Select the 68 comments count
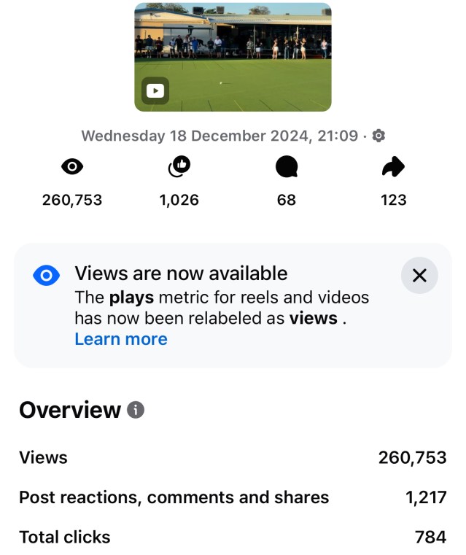The width and height of the screenshot is (466, 555). [x=287, y=200]
